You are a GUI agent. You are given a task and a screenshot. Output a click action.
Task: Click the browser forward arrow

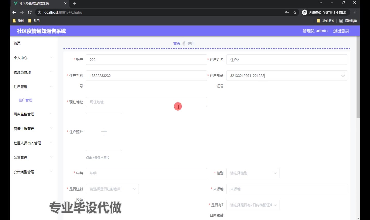[x=22, y=12]
